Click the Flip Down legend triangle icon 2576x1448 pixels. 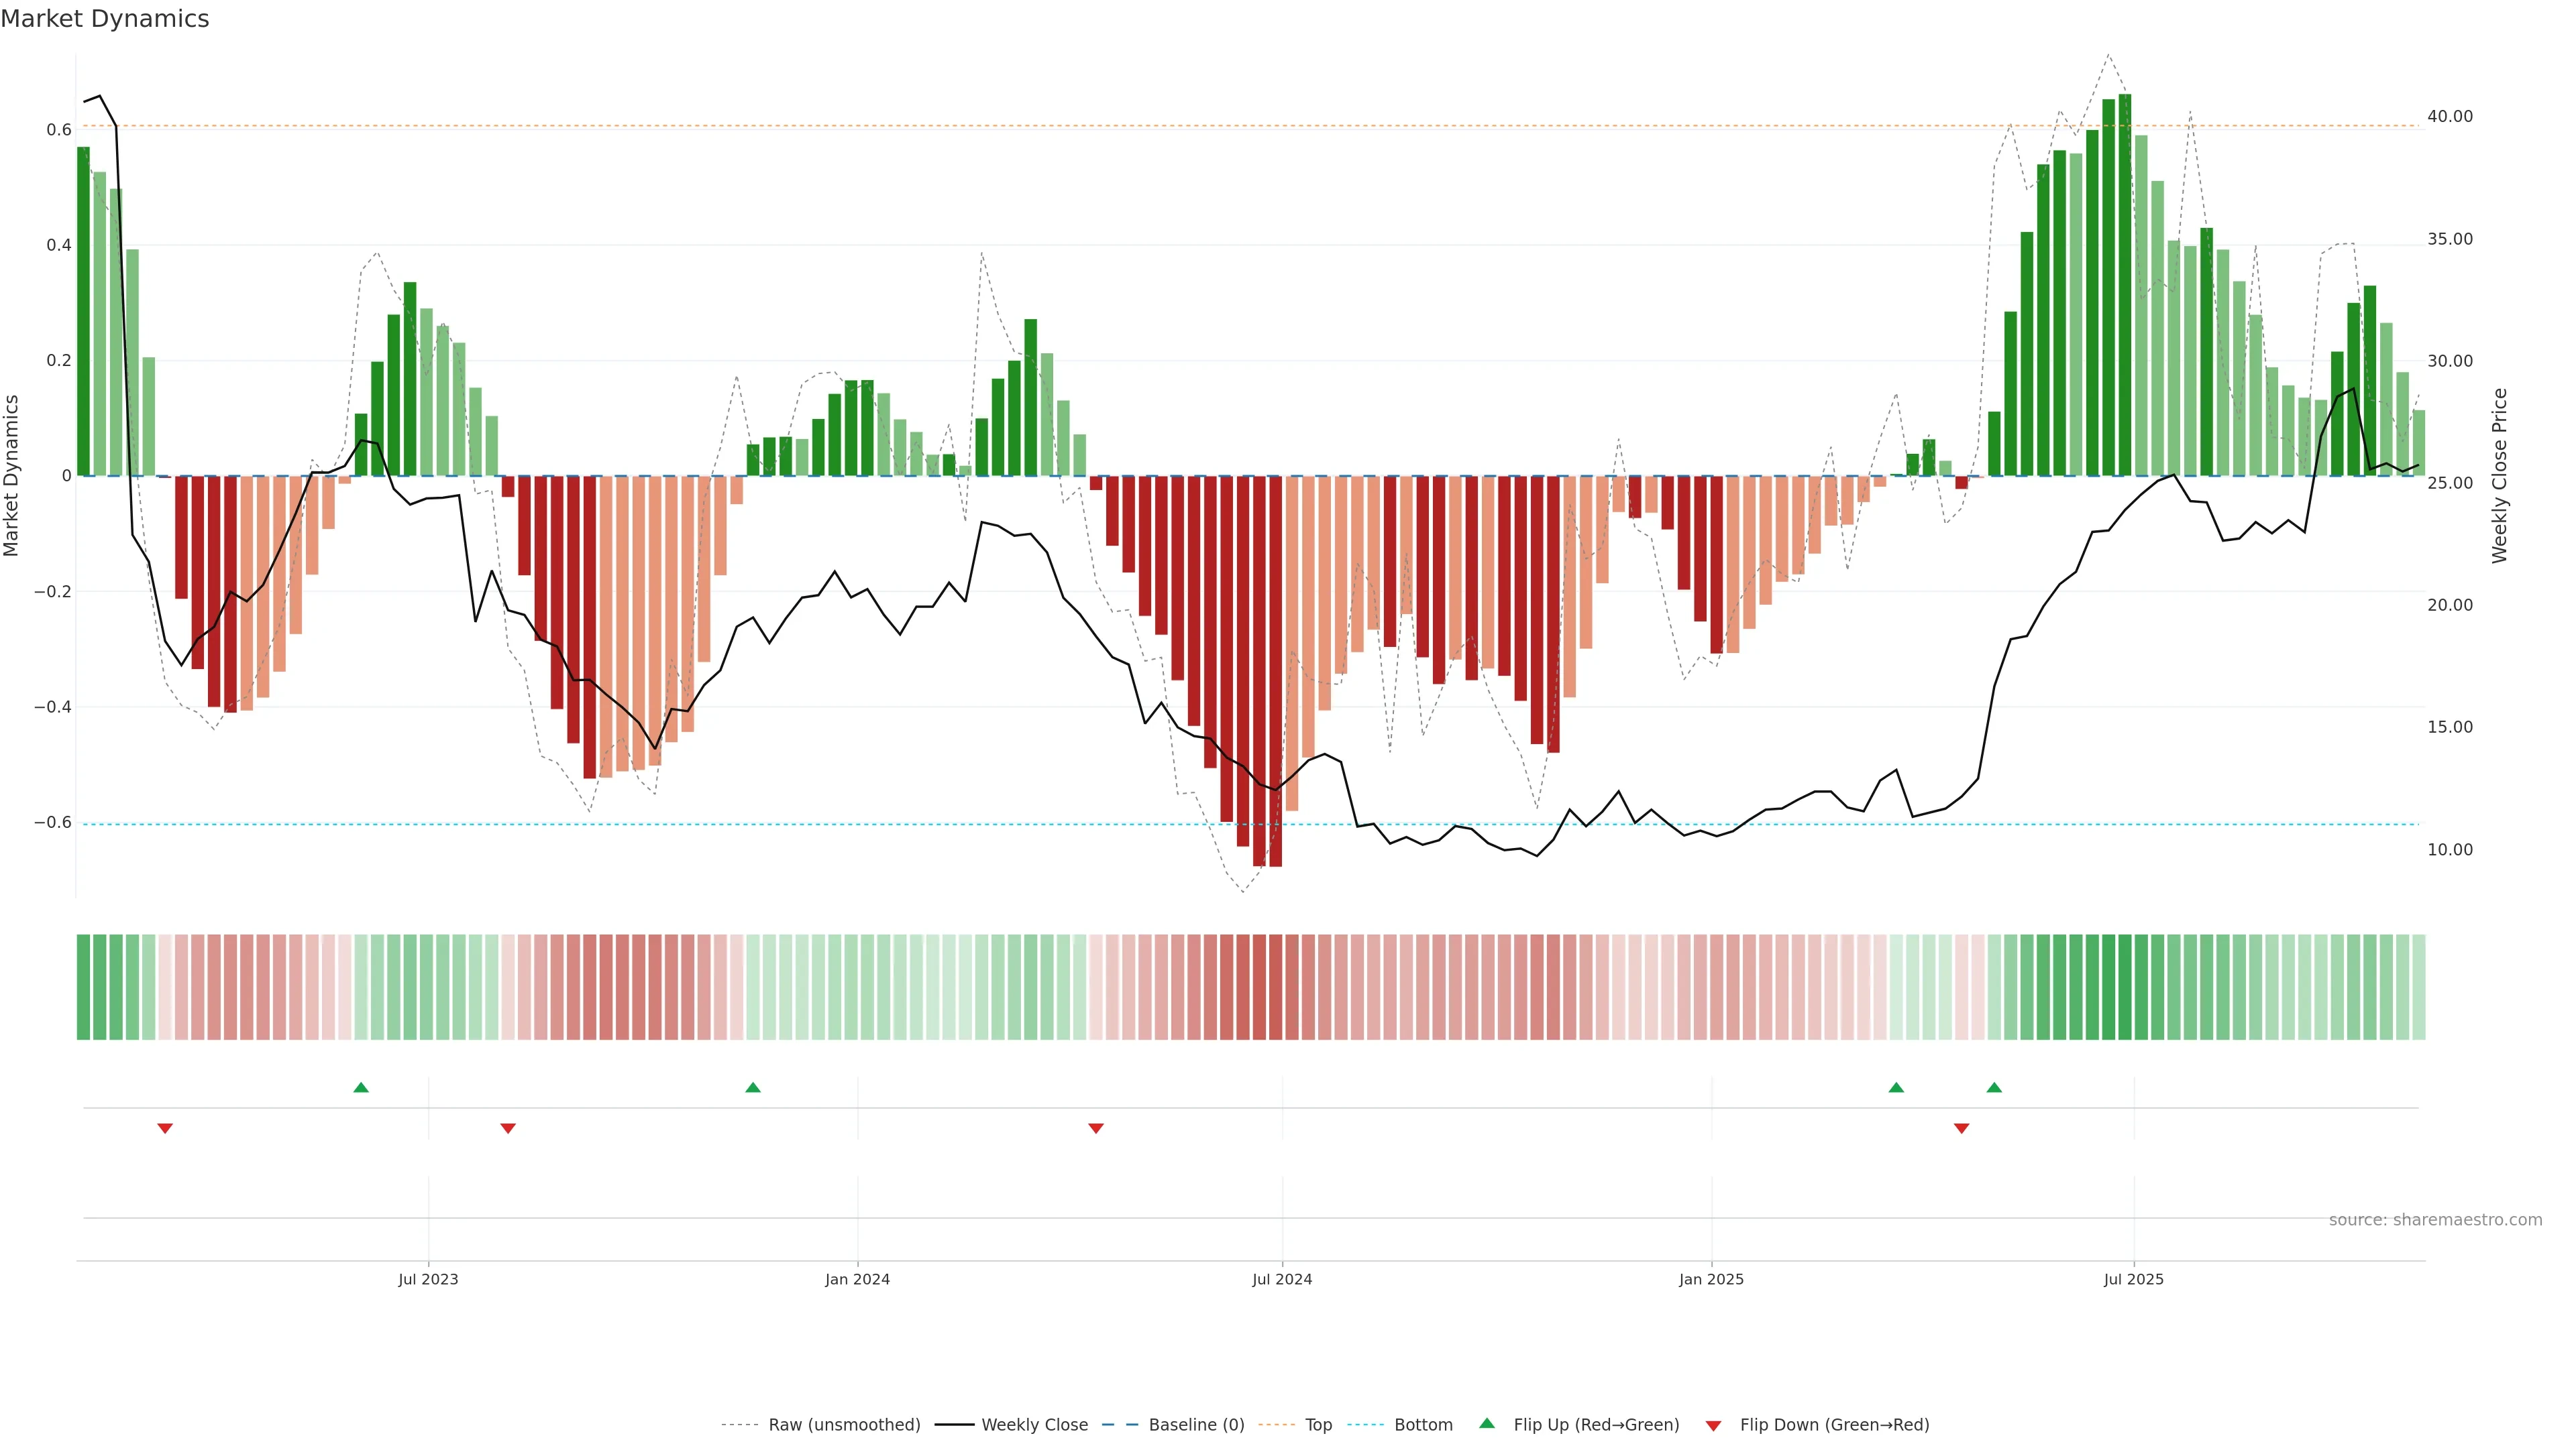[x=1713, y=1425]
